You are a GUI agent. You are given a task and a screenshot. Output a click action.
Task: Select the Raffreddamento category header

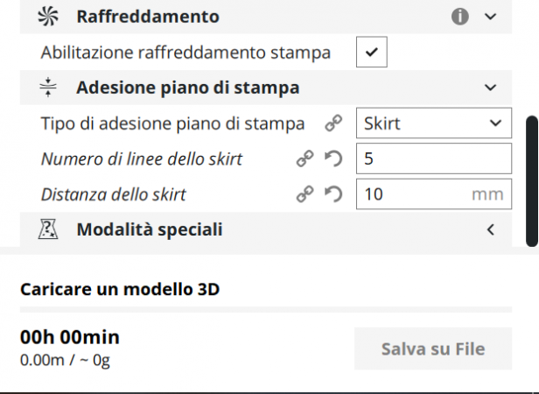(x=148, y=17)
